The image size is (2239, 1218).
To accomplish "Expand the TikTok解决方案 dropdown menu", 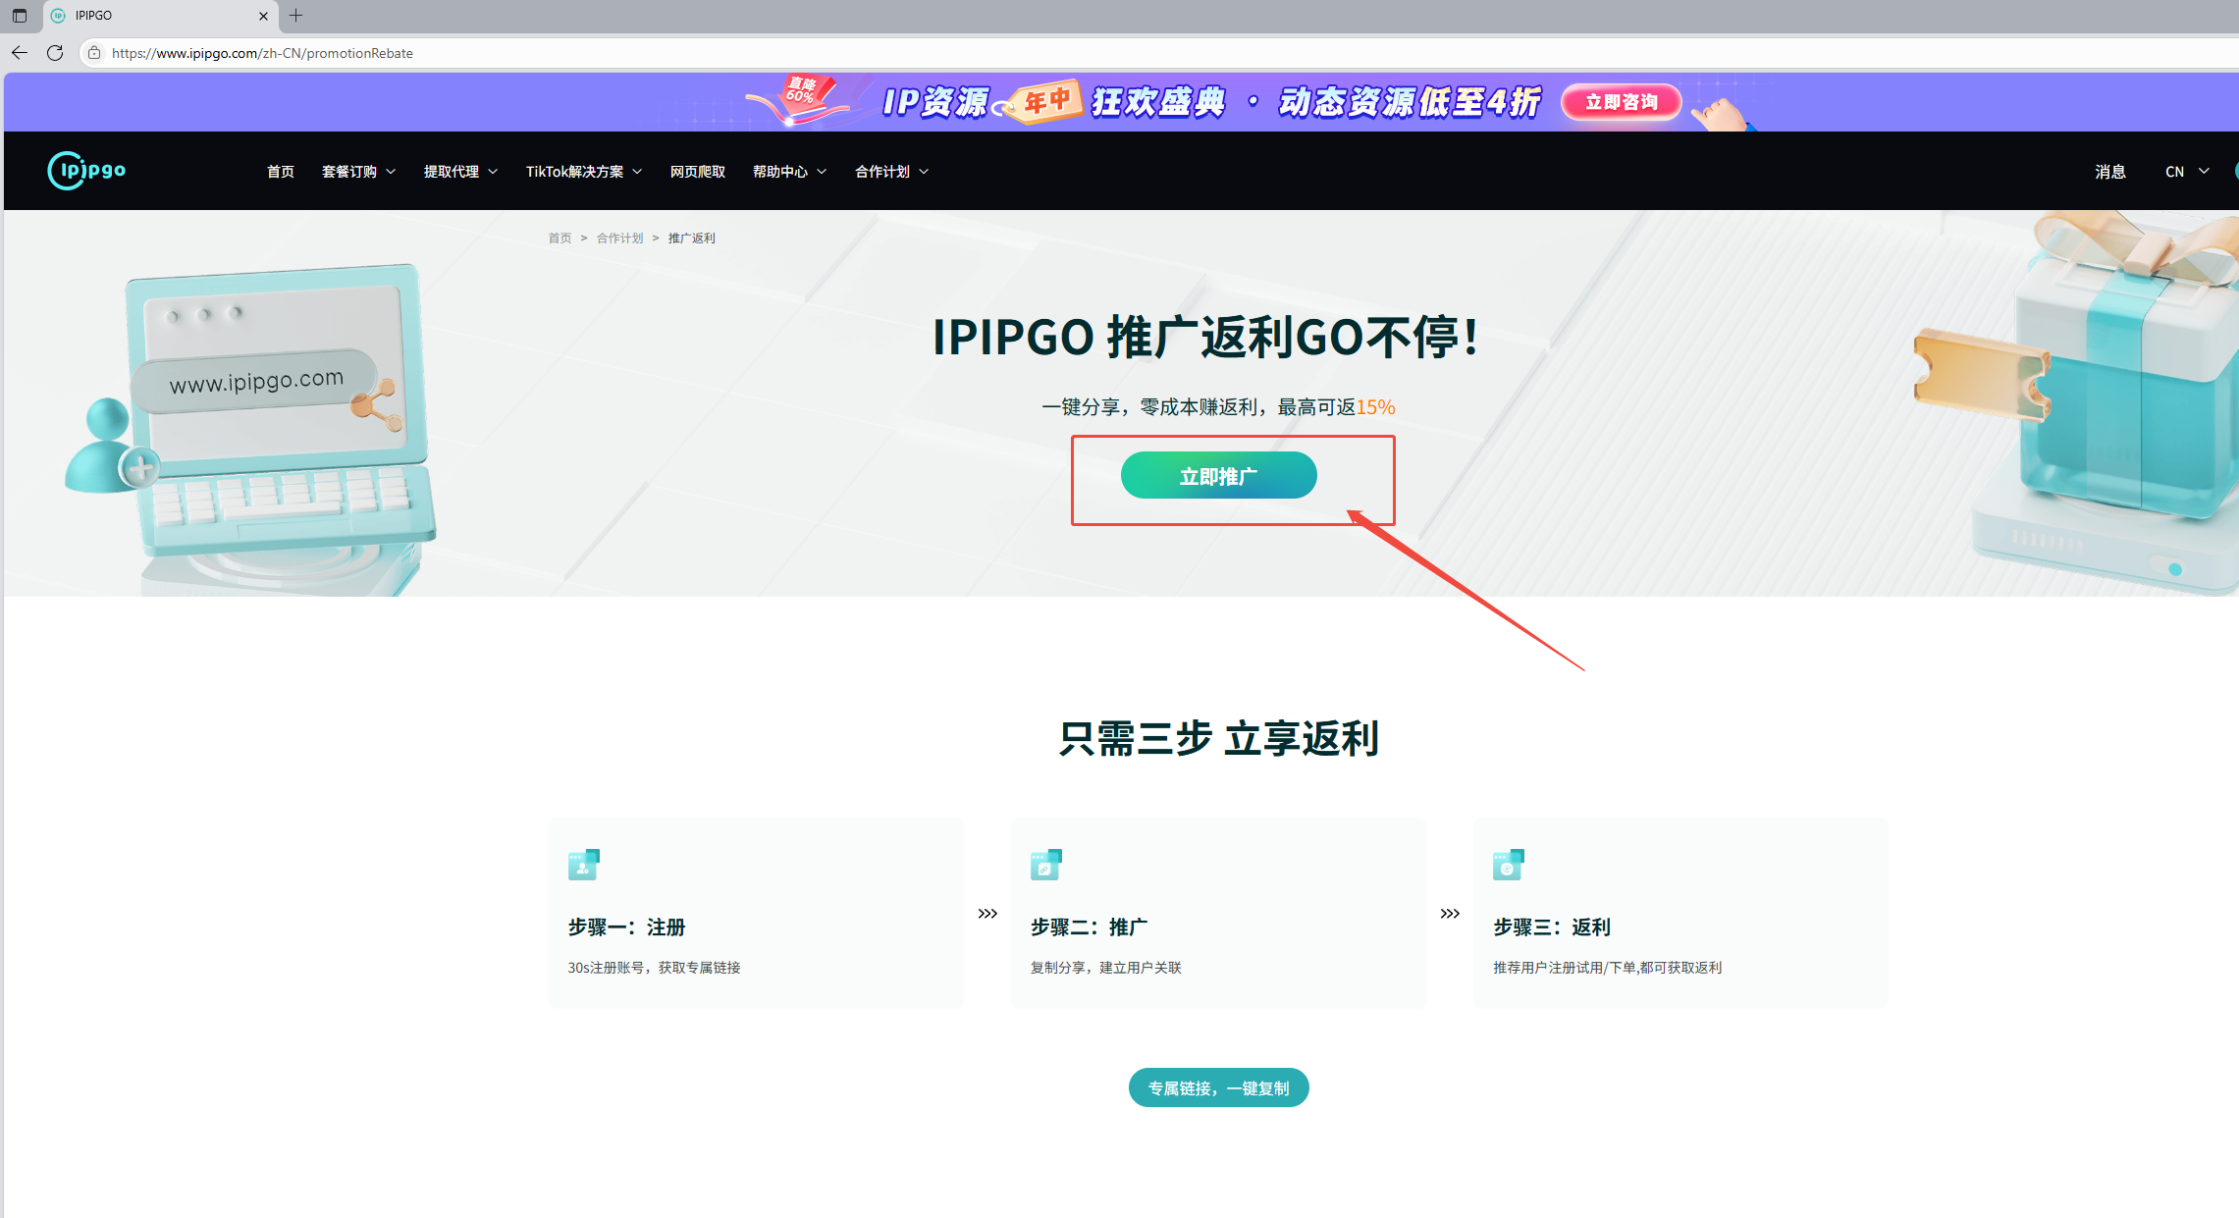I will click(x=584, y=172).
